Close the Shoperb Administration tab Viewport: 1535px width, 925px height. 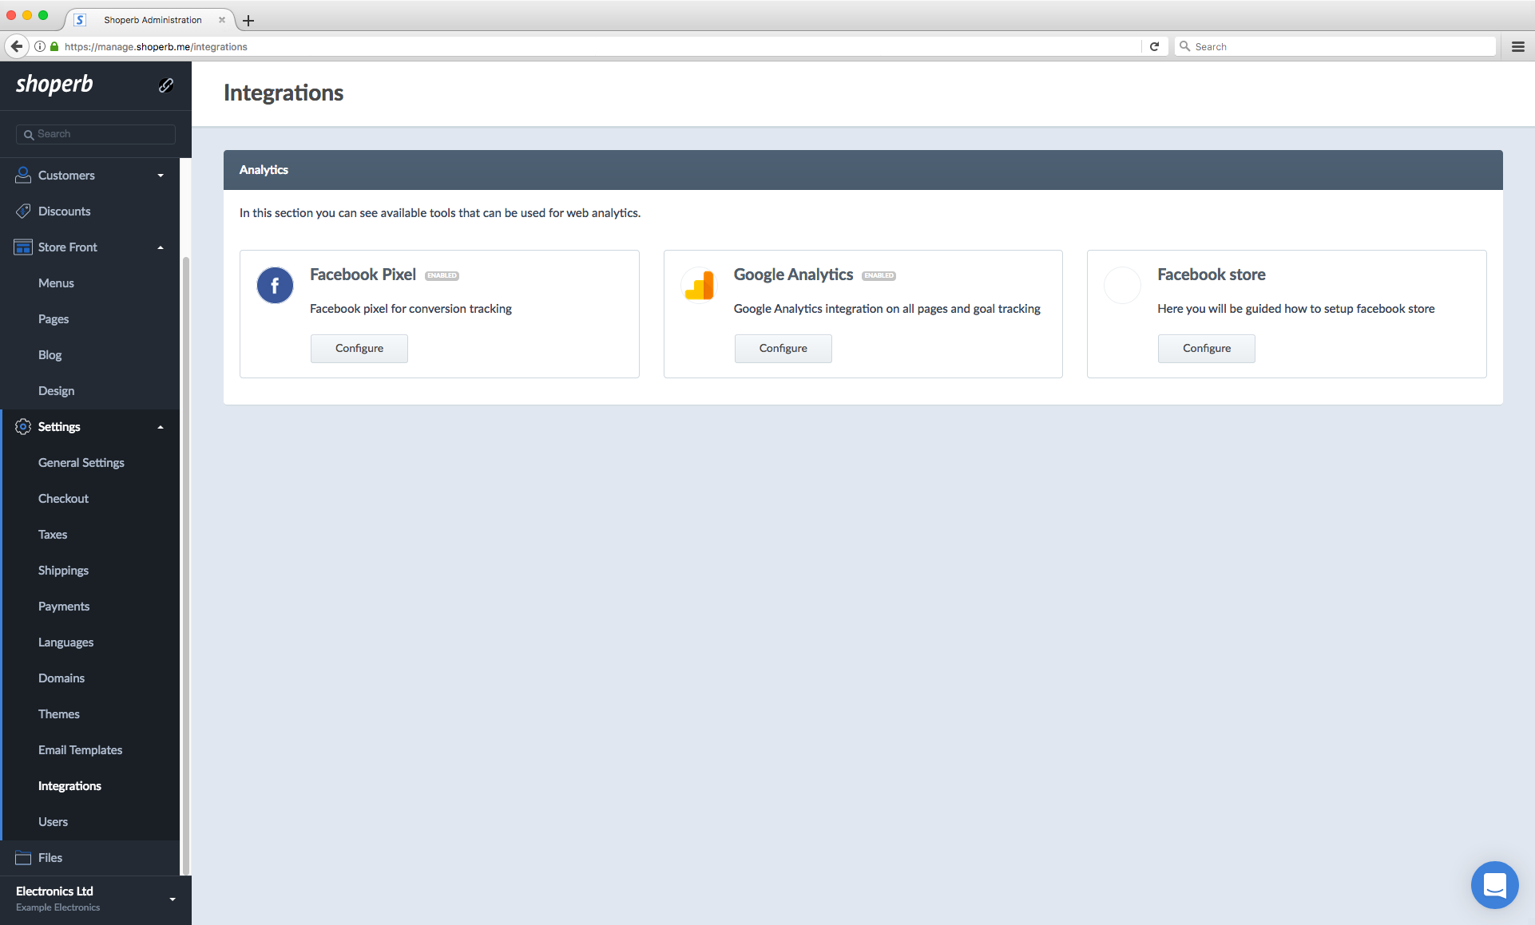pos(222,20)
